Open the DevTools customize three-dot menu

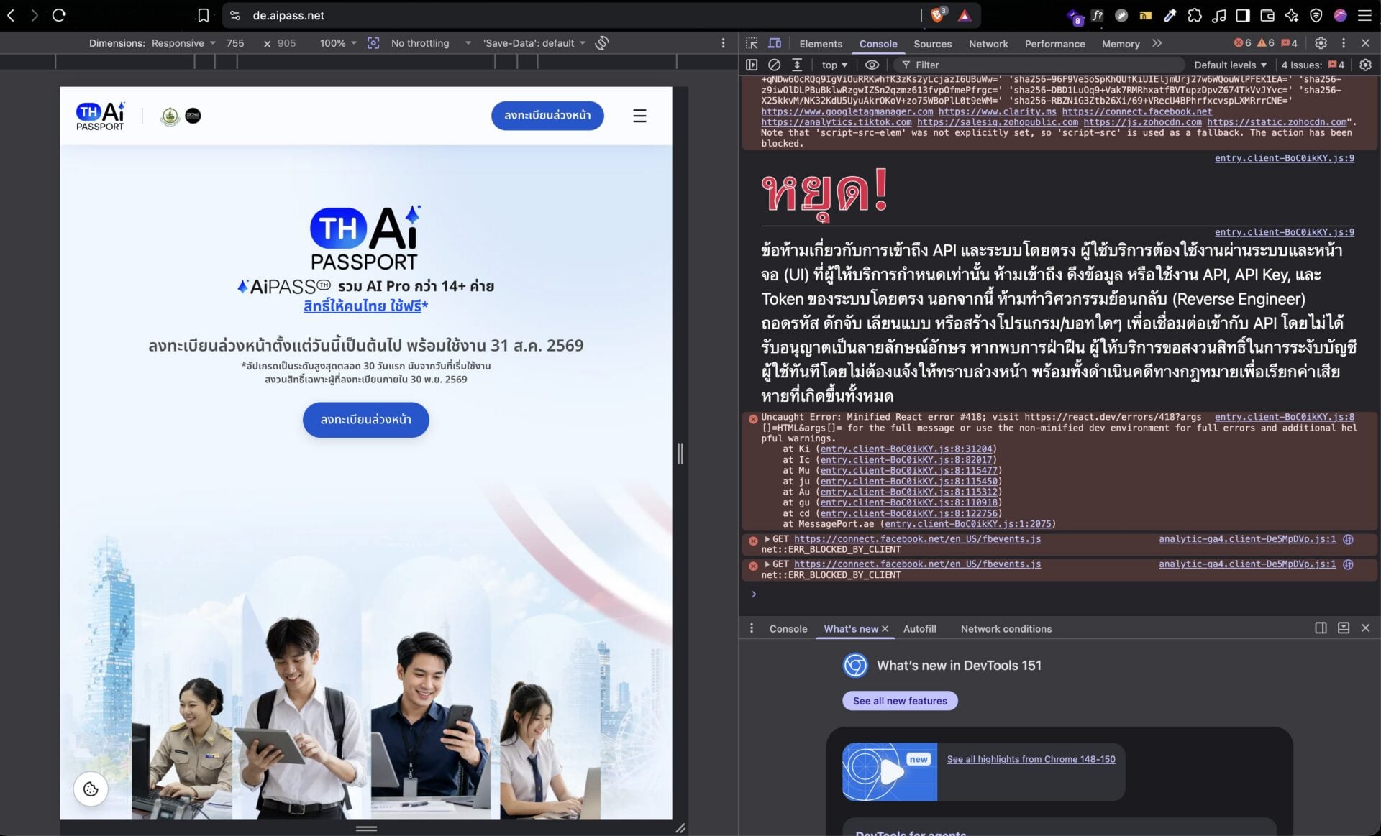(x=1343, y=43)
